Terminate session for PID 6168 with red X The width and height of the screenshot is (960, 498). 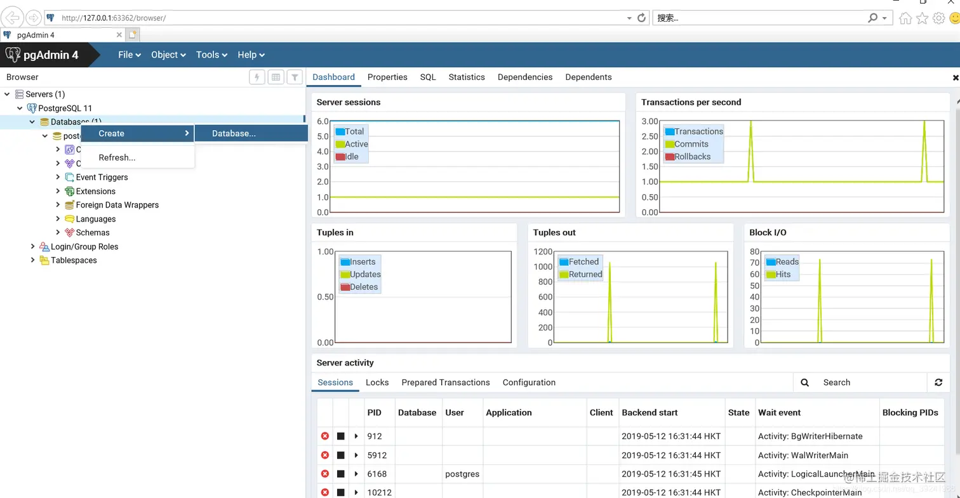(x=325, y=474)
